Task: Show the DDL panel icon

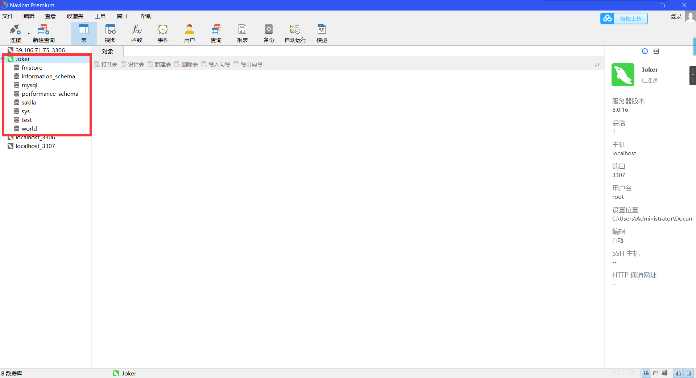Action: pos(656,51)
